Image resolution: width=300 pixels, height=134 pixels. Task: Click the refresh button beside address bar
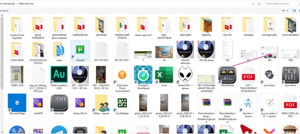[x=259, y=4]
